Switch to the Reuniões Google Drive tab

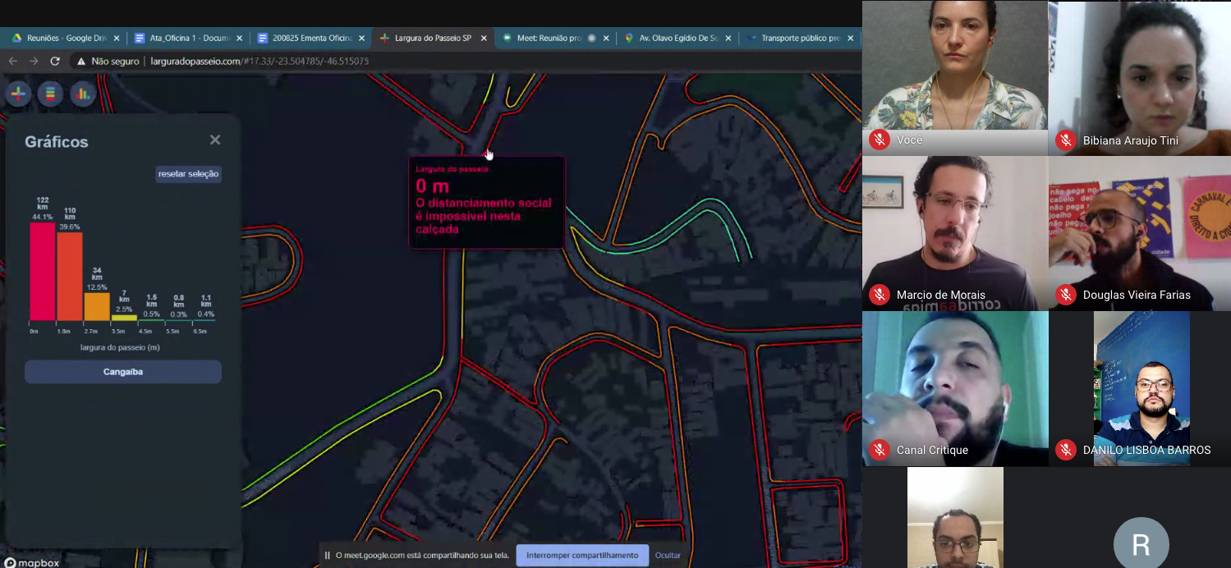[x=66, y=38]
